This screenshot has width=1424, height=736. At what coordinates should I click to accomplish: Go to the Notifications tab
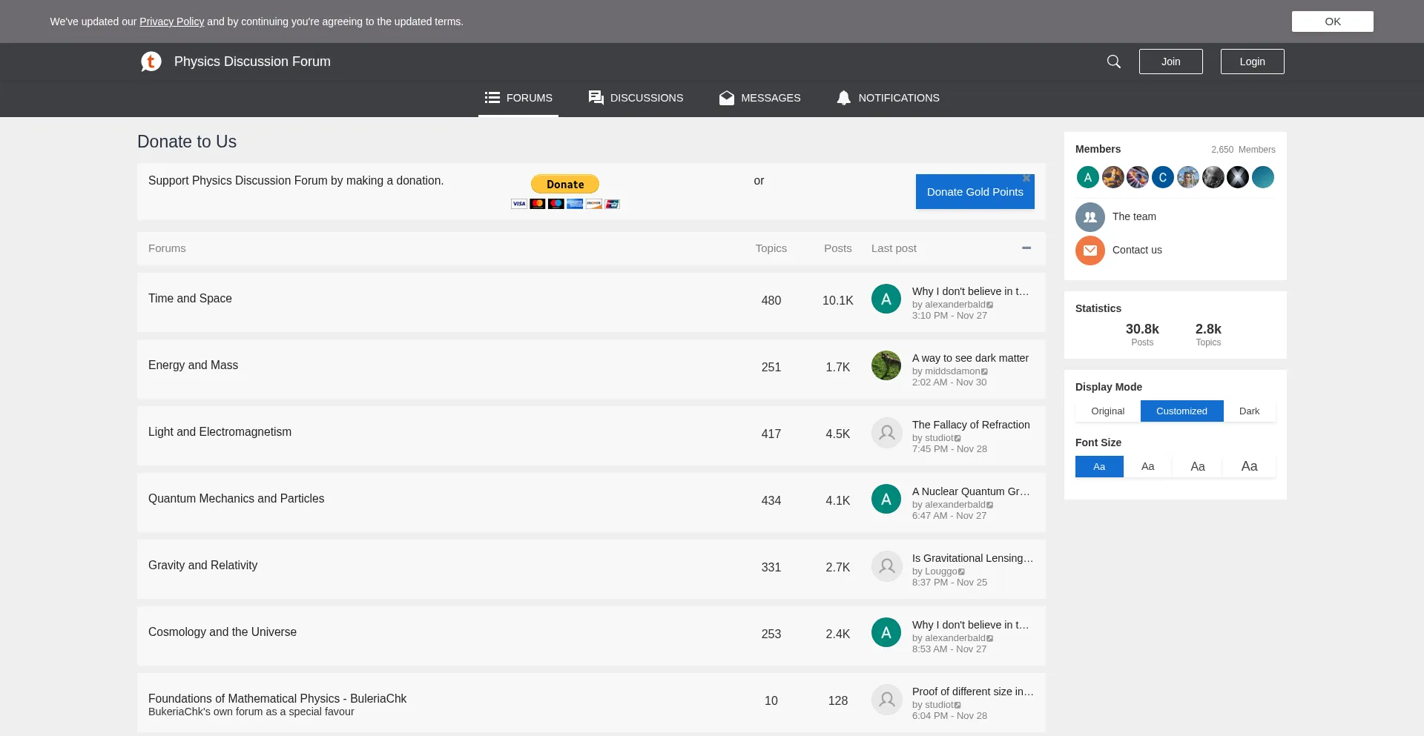coord(888,98)
